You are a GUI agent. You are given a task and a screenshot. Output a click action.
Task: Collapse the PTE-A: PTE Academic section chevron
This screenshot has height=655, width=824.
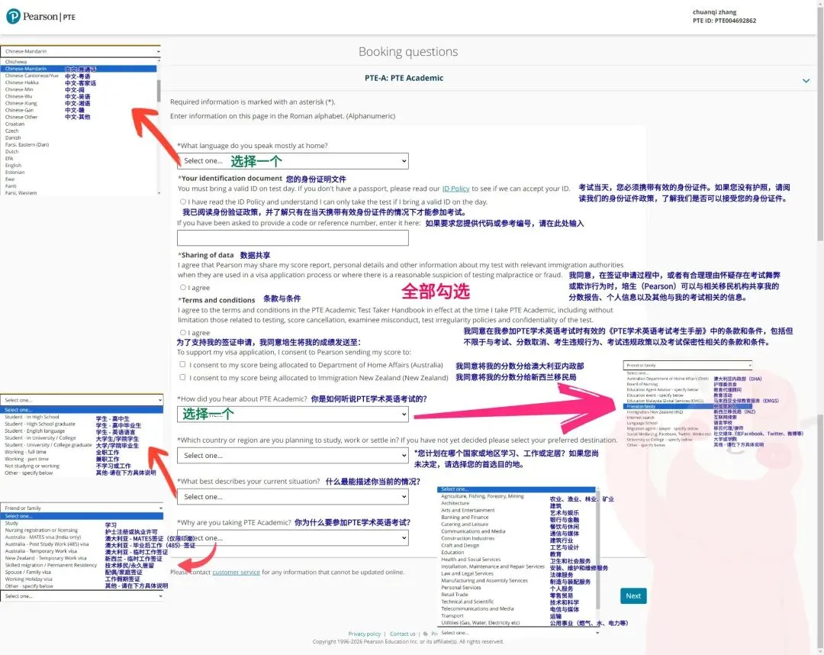[x=806, y=80]
